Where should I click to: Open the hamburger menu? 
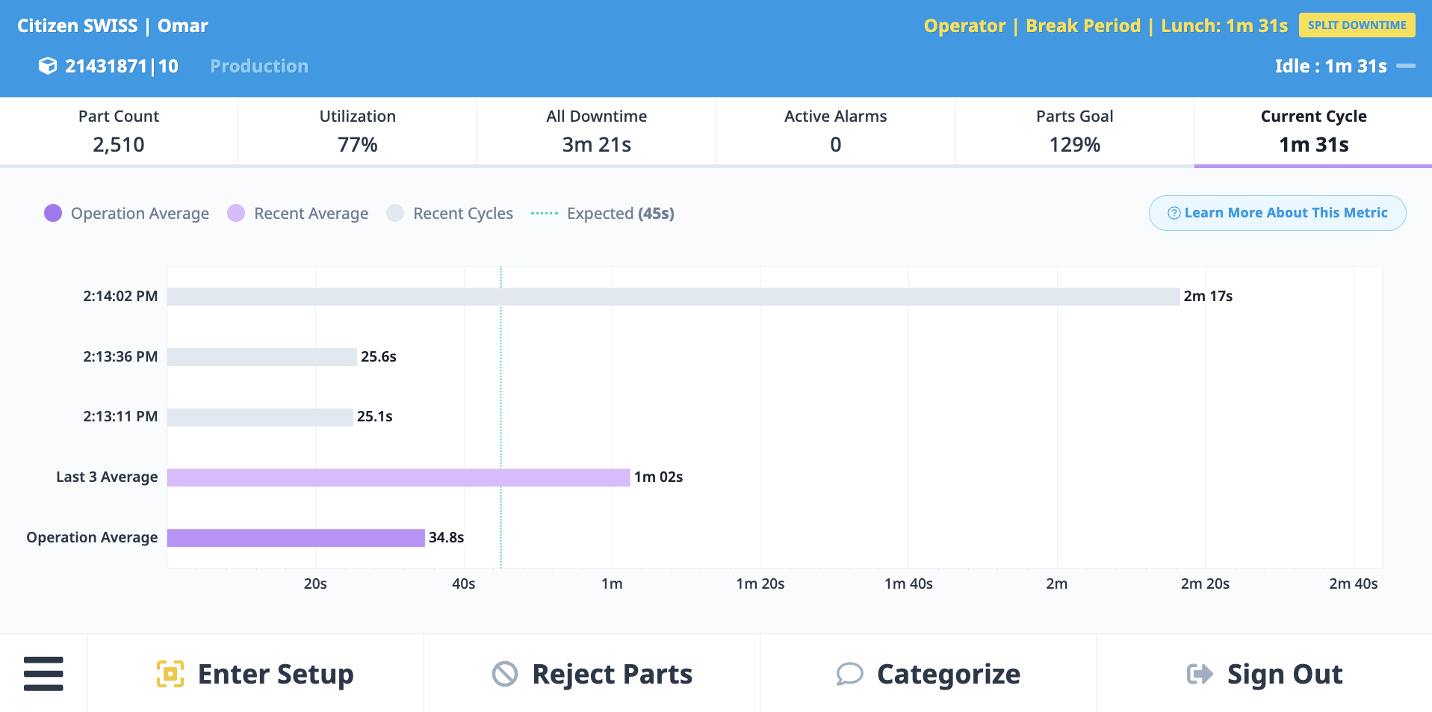[43, 673]
